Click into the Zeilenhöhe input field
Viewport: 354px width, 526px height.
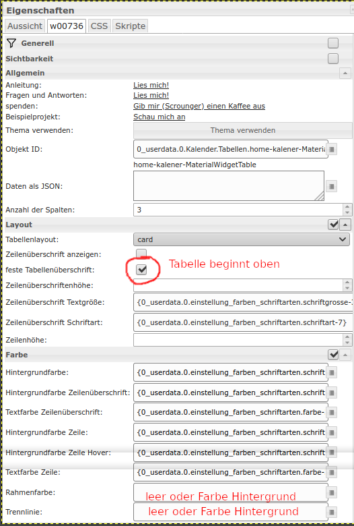pos(238,340)
